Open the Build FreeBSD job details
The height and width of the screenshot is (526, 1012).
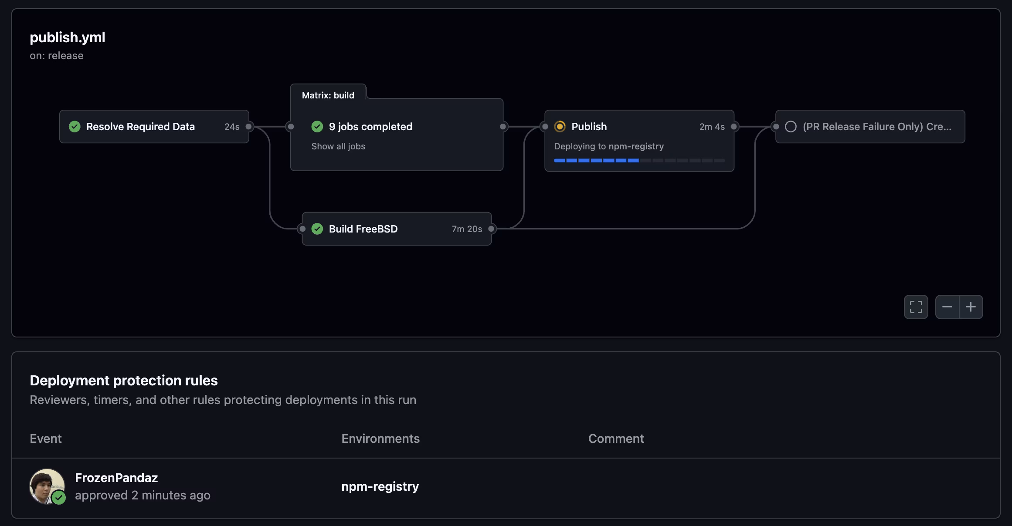point(363,229)
